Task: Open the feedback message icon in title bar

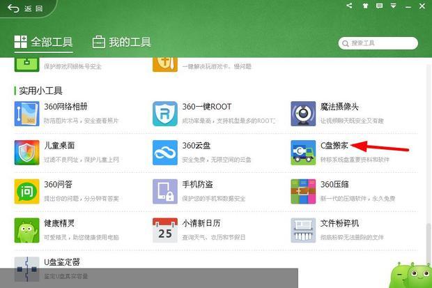Action: coord(379,6)
